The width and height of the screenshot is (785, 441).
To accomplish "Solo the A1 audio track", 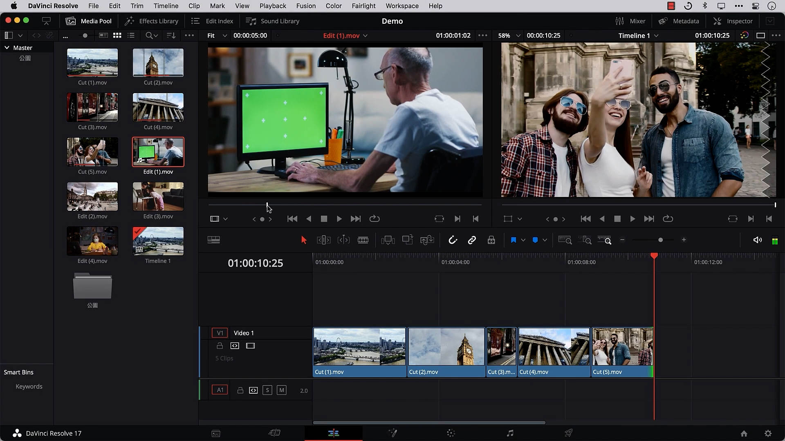I will click(268, 390).
